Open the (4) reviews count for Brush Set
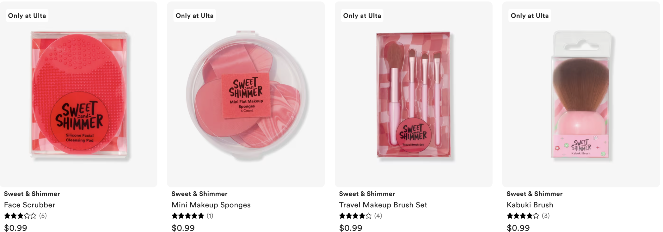The width and height of the screenshot is (663, 232). pyautogui.click(x=378, y=216)
